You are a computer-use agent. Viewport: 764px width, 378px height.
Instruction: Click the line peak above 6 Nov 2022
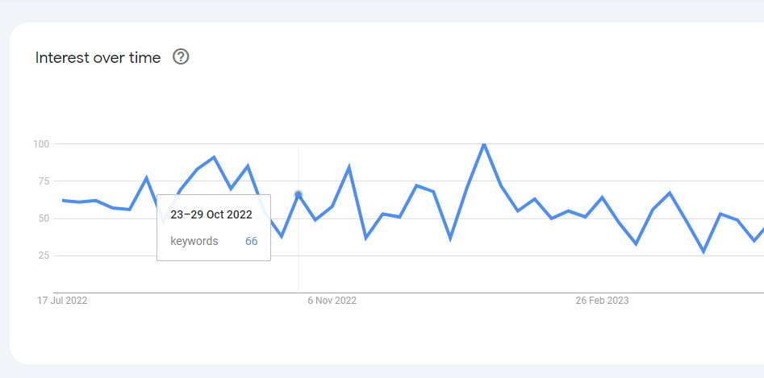tap(349, 168)
